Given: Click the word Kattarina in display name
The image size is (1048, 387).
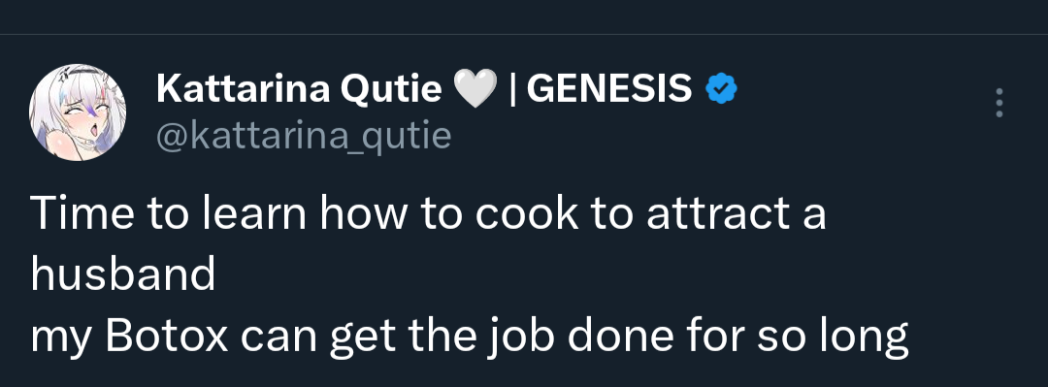Looking at the screenshot, I should (244, 89).
